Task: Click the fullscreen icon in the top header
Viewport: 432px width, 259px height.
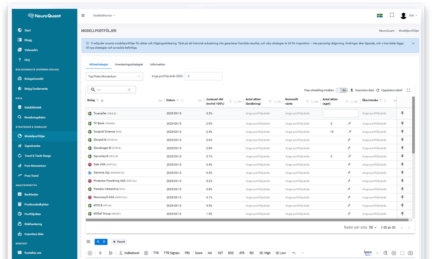Action: tap(392, 15)
